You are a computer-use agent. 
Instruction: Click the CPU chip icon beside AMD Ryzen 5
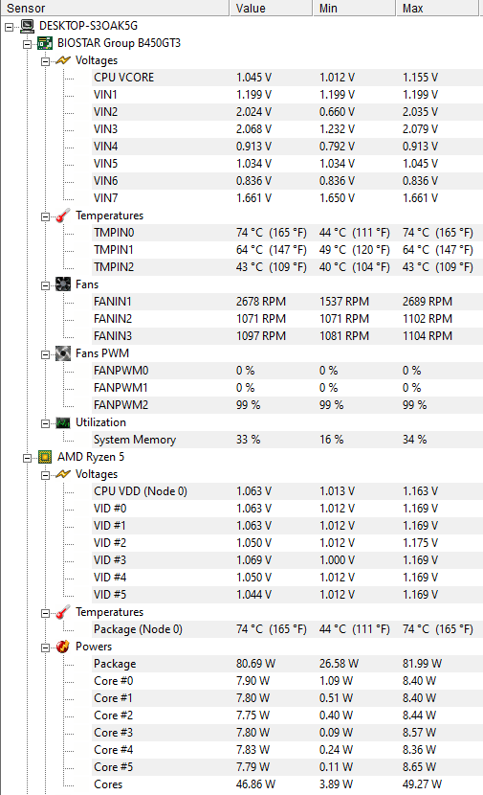45,457
